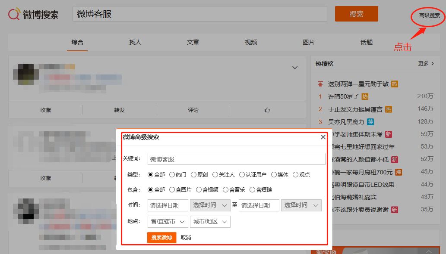446x254 pixels.
Task: Switch to the 视频 tab
Action: [251, 42]
